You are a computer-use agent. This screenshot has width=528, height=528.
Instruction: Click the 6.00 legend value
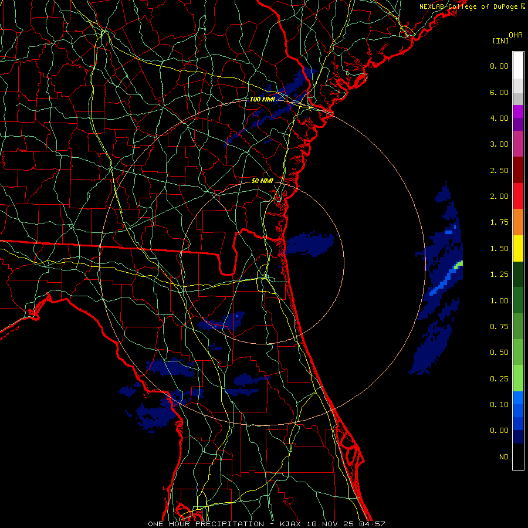point(499,92)
